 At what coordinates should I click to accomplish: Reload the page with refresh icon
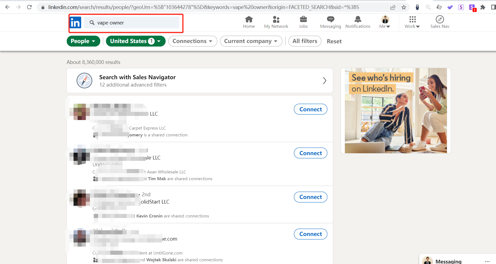click(29, 7)
